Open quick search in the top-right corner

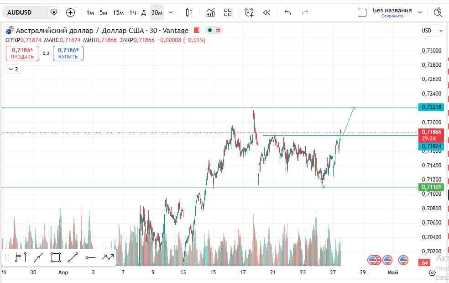coord(438,12)
